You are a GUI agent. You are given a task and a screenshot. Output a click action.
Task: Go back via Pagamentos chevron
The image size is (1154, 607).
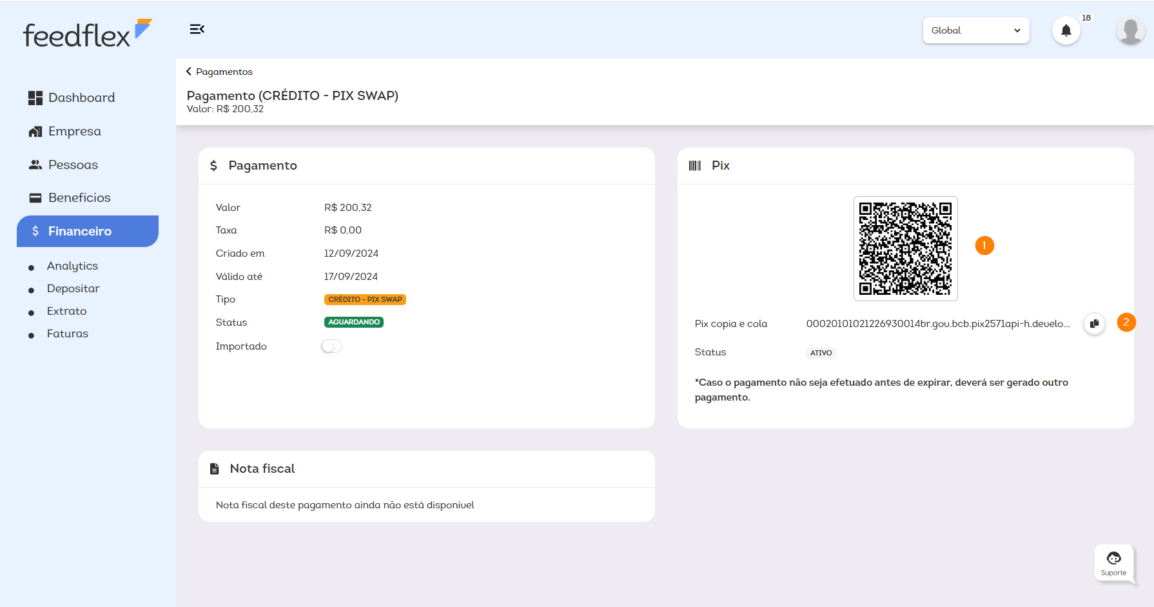189,72
